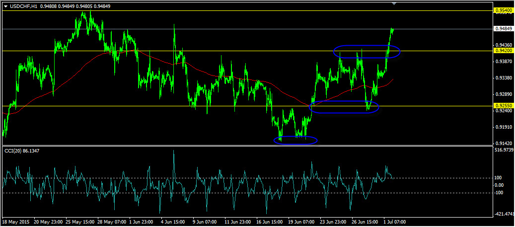This screenshot has height=227, width=515.
Task: Select the yellow 0.92550 price label
Action: pos(503,106)
